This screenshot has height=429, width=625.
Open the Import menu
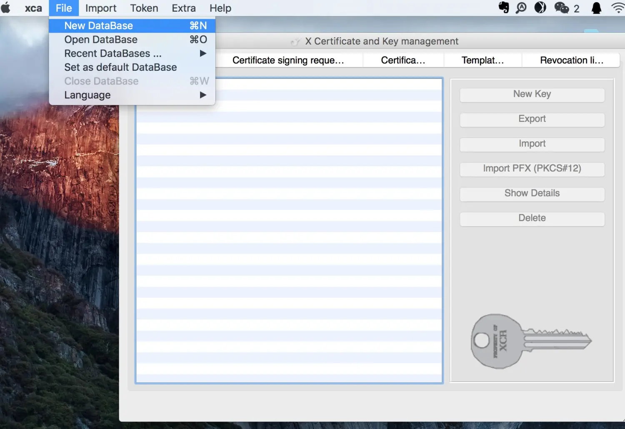[x=101, y=8]
